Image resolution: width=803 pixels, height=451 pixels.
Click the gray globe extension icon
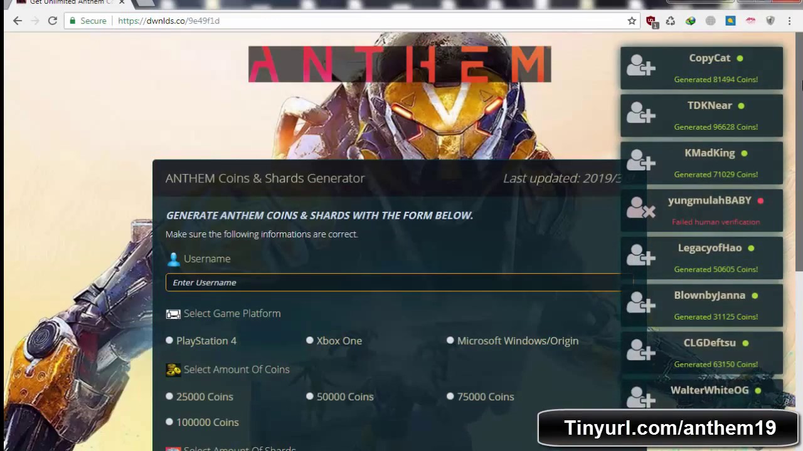pyautogui.click(x=711, y=21)
